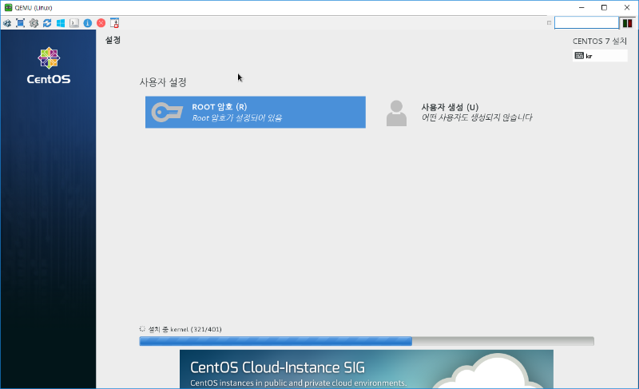Minimize the QEMU (Linux) window

(581, 7)
